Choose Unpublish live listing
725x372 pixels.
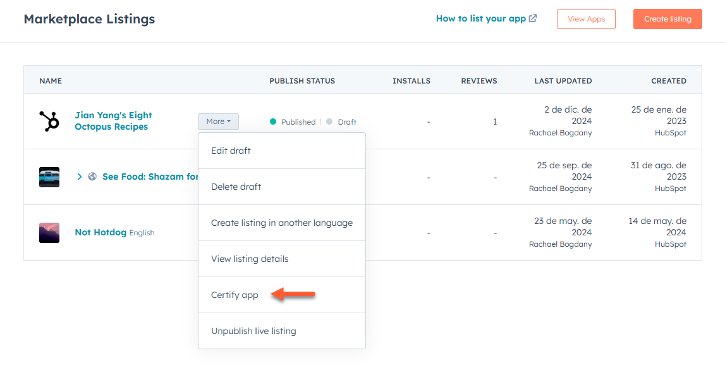point(253,331)
